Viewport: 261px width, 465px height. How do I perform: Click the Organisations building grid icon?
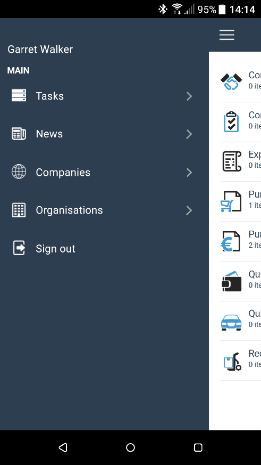[x=19, y=210]
